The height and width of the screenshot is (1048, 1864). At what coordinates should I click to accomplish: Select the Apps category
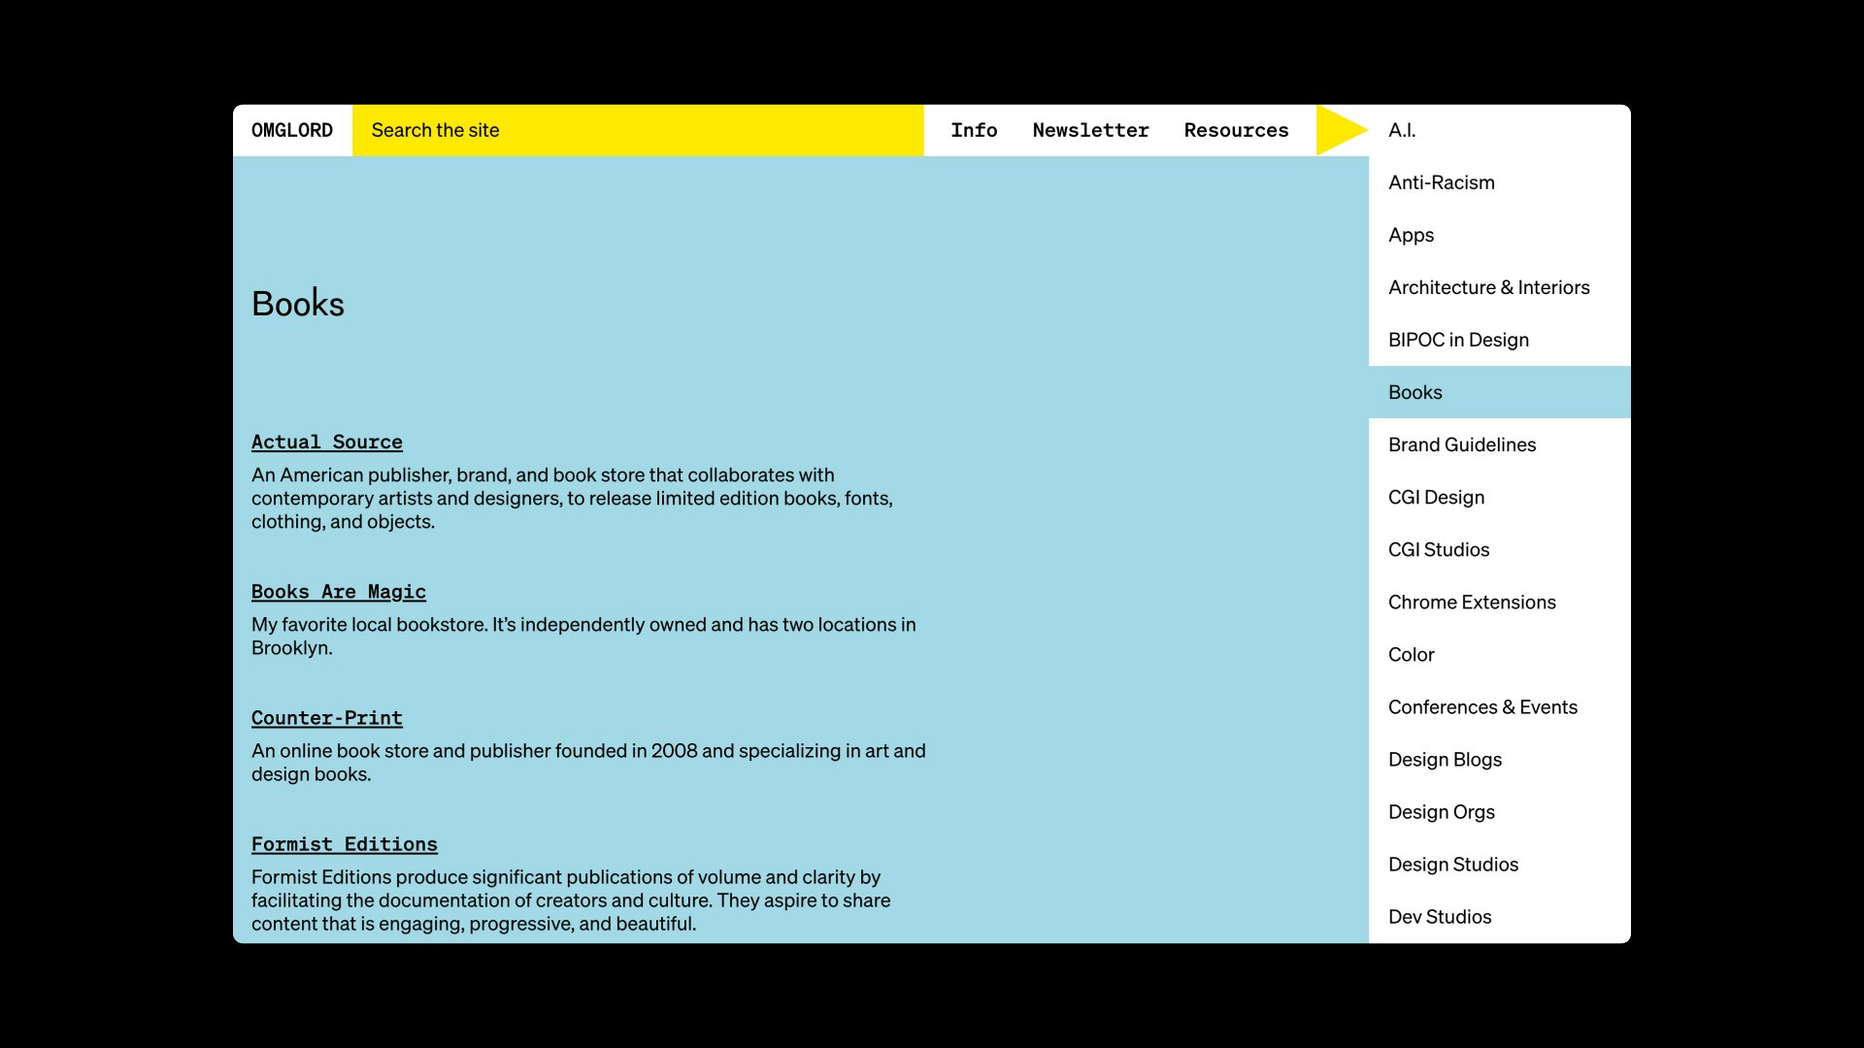tap(1500, 235)
